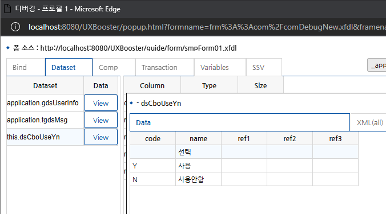Click the Type column header
Screen dimensions: 386x214
[x=209, y=85]
